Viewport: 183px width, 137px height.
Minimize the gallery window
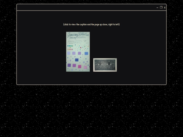tap(157, 7)
